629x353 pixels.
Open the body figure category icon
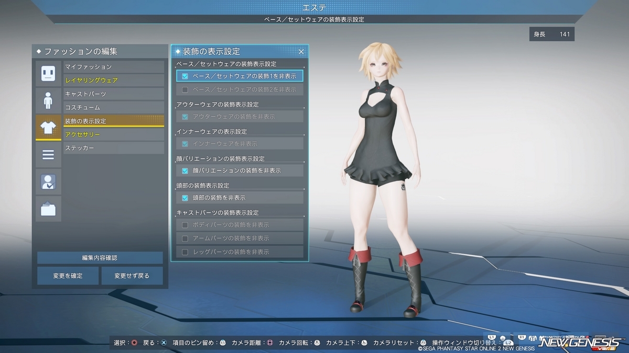48,100
